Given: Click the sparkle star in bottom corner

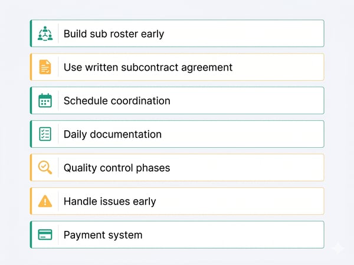Looking at the screenshot, I should [337, 249].
